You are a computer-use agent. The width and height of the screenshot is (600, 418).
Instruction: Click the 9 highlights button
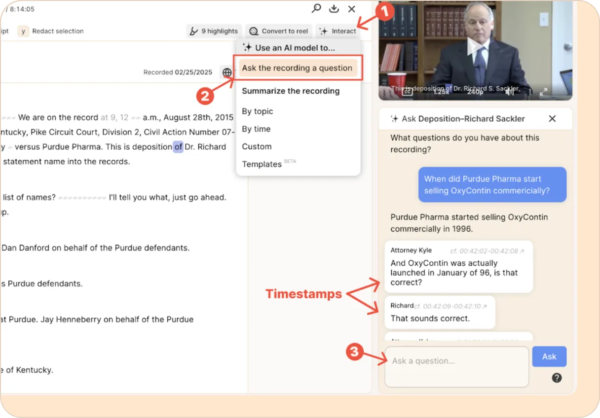pos(214,31)
